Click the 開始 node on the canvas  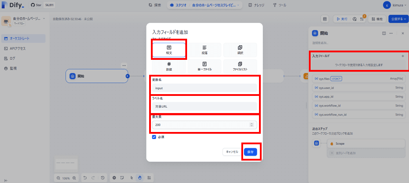(97, 76)
